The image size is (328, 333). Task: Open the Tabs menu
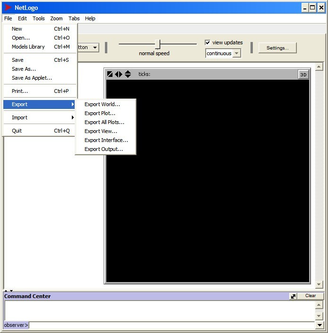pos(74,18)
